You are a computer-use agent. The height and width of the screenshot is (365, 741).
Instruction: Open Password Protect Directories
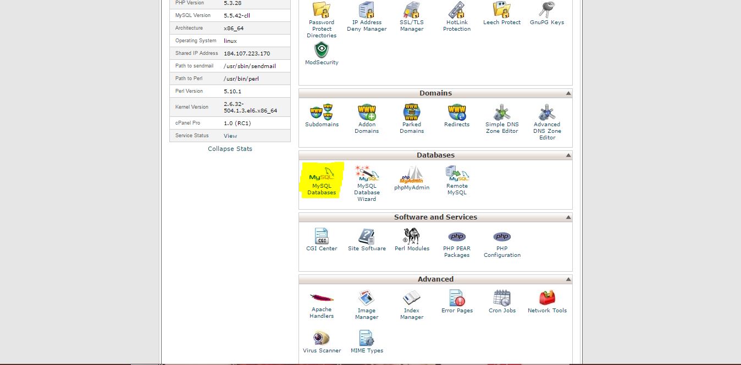[322, 20]
